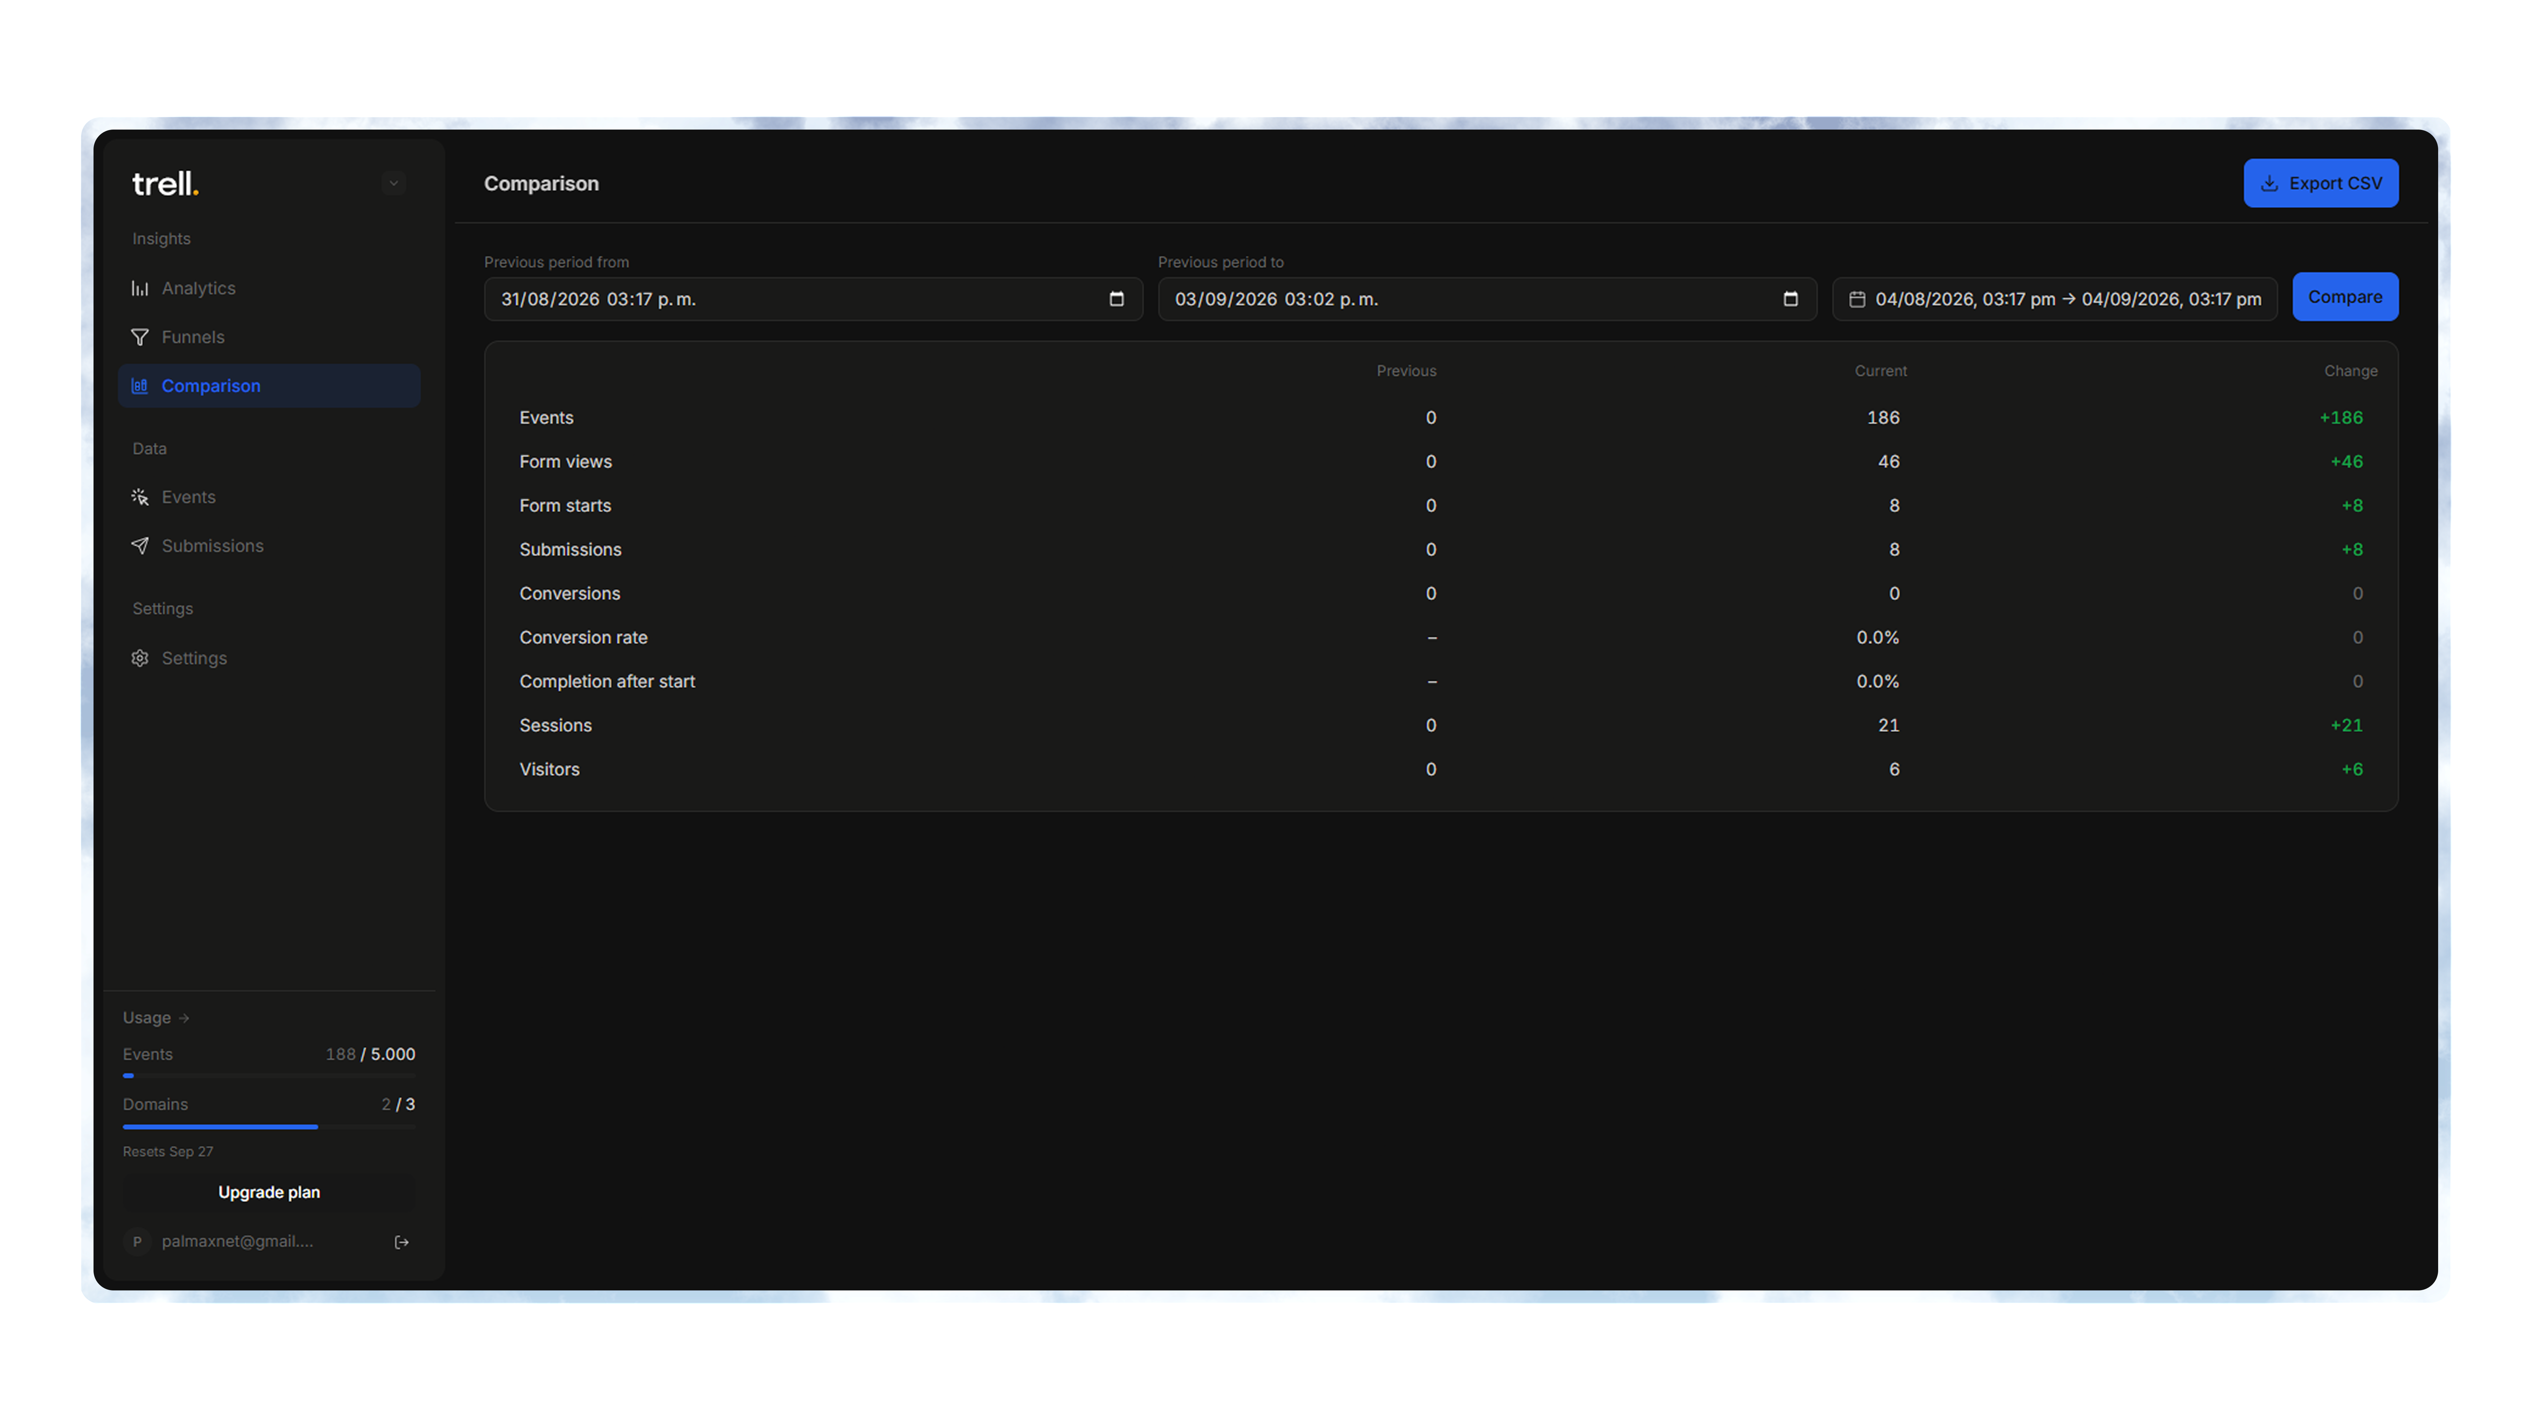This screenshot has height=1420, width=2533.
Task: Click the Sessions row label
Action: click(x=555, y=726)
